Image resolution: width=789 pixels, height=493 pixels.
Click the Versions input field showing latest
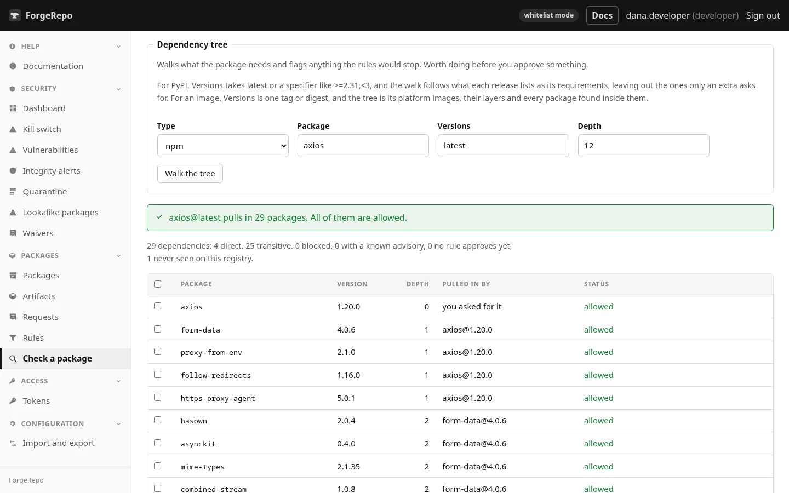click(504, 146)
